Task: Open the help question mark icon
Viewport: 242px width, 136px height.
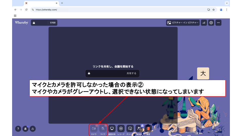Action: [x=18, y=129]
